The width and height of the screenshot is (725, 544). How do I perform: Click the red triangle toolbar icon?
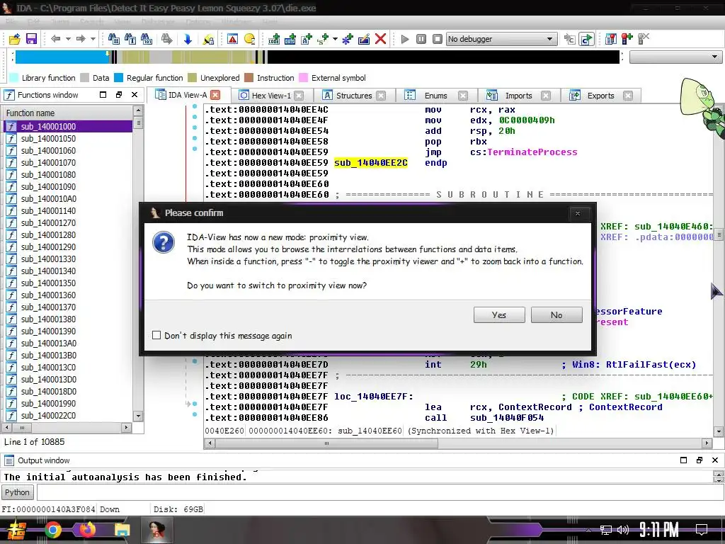point(232,39)
